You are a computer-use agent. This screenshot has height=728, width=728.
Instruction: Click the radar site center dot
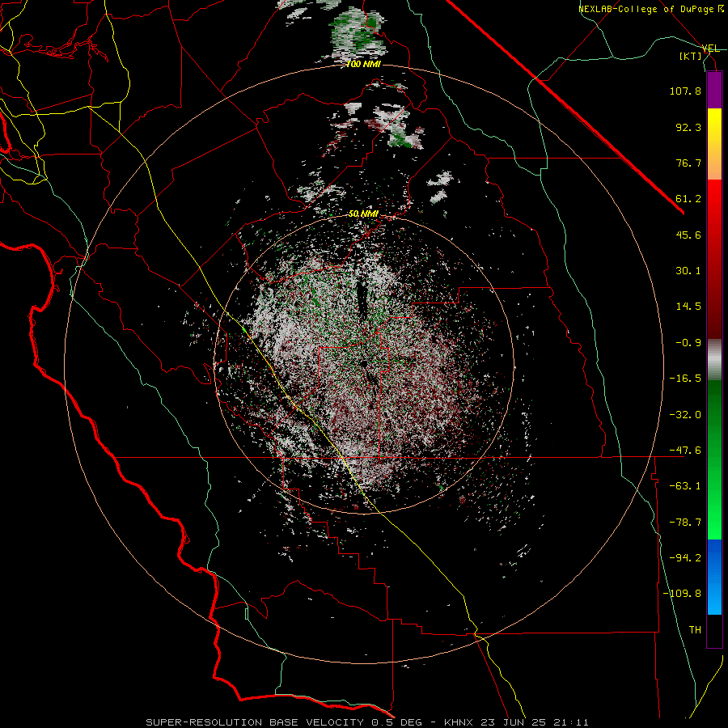point(363,363)
